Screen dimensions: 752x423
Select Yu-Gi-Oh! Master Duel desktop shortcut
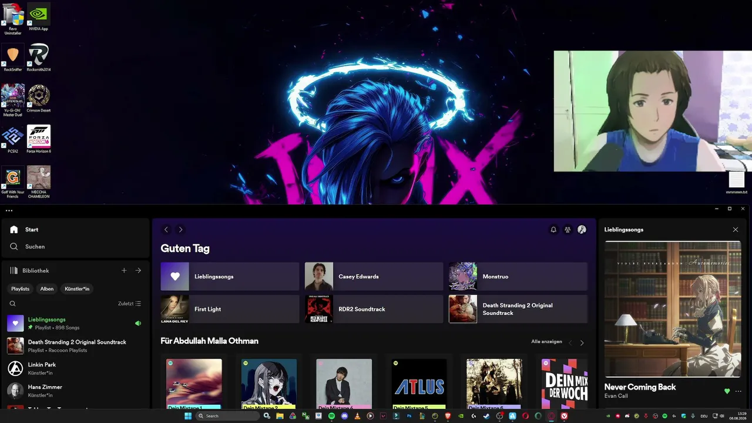point(13,100)
